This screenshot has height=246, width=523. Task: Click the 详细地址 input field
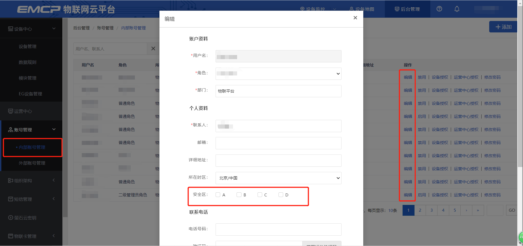(278, 160)
